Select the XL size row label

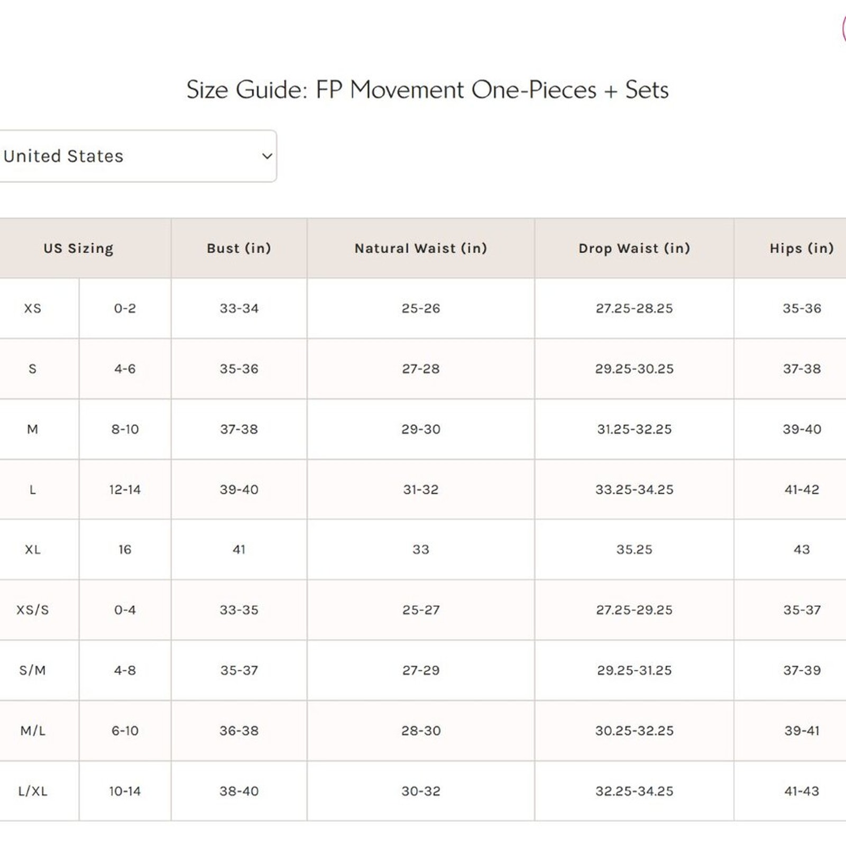coord(33,549)
